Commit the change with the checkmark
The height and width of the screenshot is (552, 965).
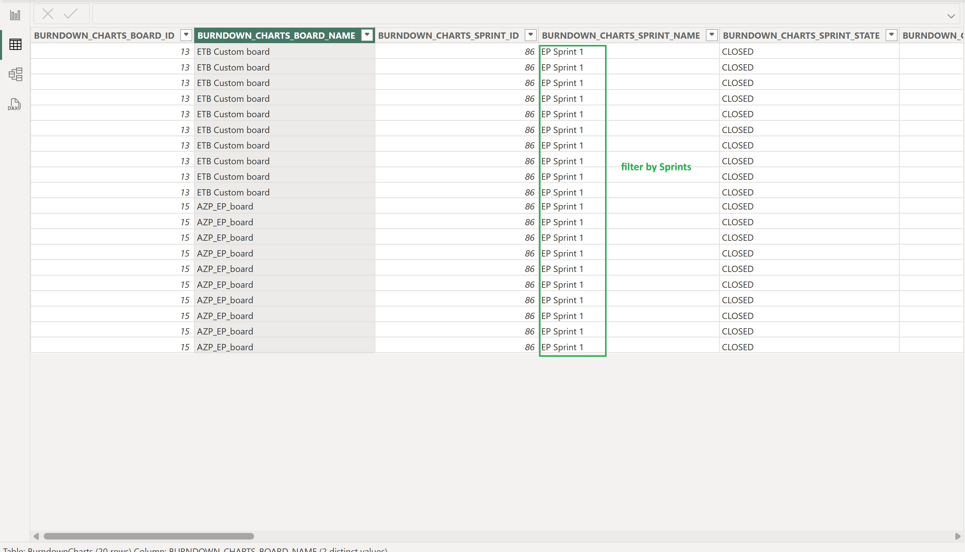[70, 14]
